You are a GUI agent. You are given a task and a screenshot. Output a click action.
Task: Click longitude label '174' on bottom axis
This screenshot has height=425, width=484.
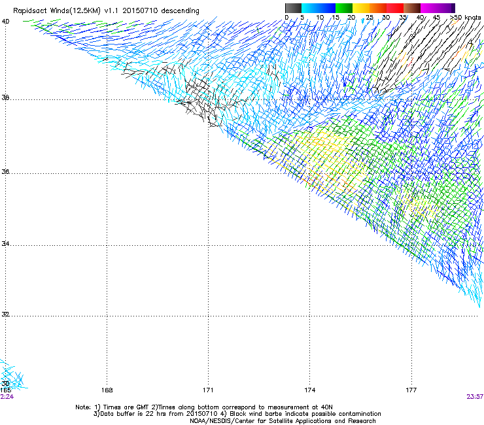(310, 390)
